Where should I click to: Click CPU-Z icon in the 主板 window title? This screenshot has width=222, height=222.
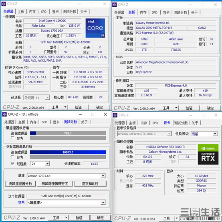(x=115, y=5)
